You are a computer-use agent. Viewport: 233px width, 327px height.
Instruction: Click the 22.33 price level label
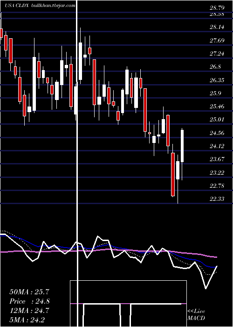(x=217, y=199)
